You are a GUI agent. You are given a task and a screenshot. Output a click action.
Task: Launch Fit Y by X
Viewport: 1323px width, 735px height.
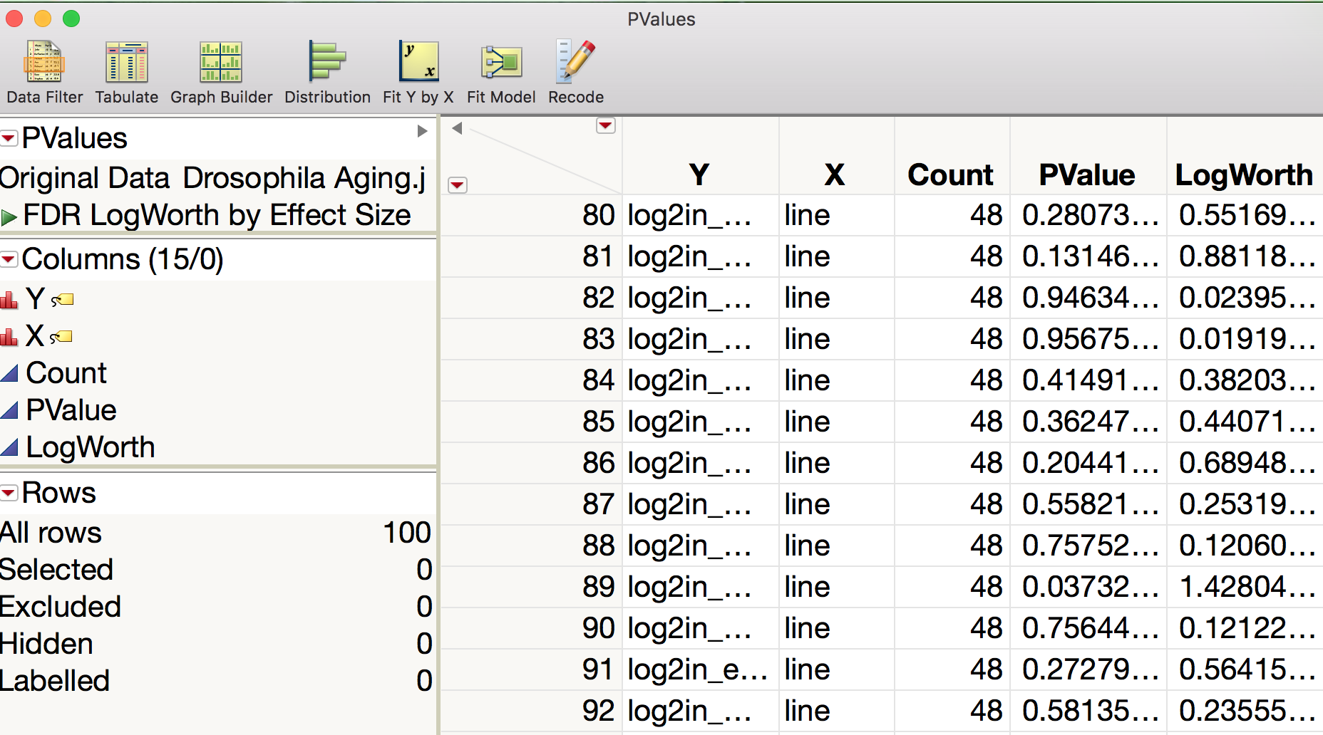tap(417, 68)
